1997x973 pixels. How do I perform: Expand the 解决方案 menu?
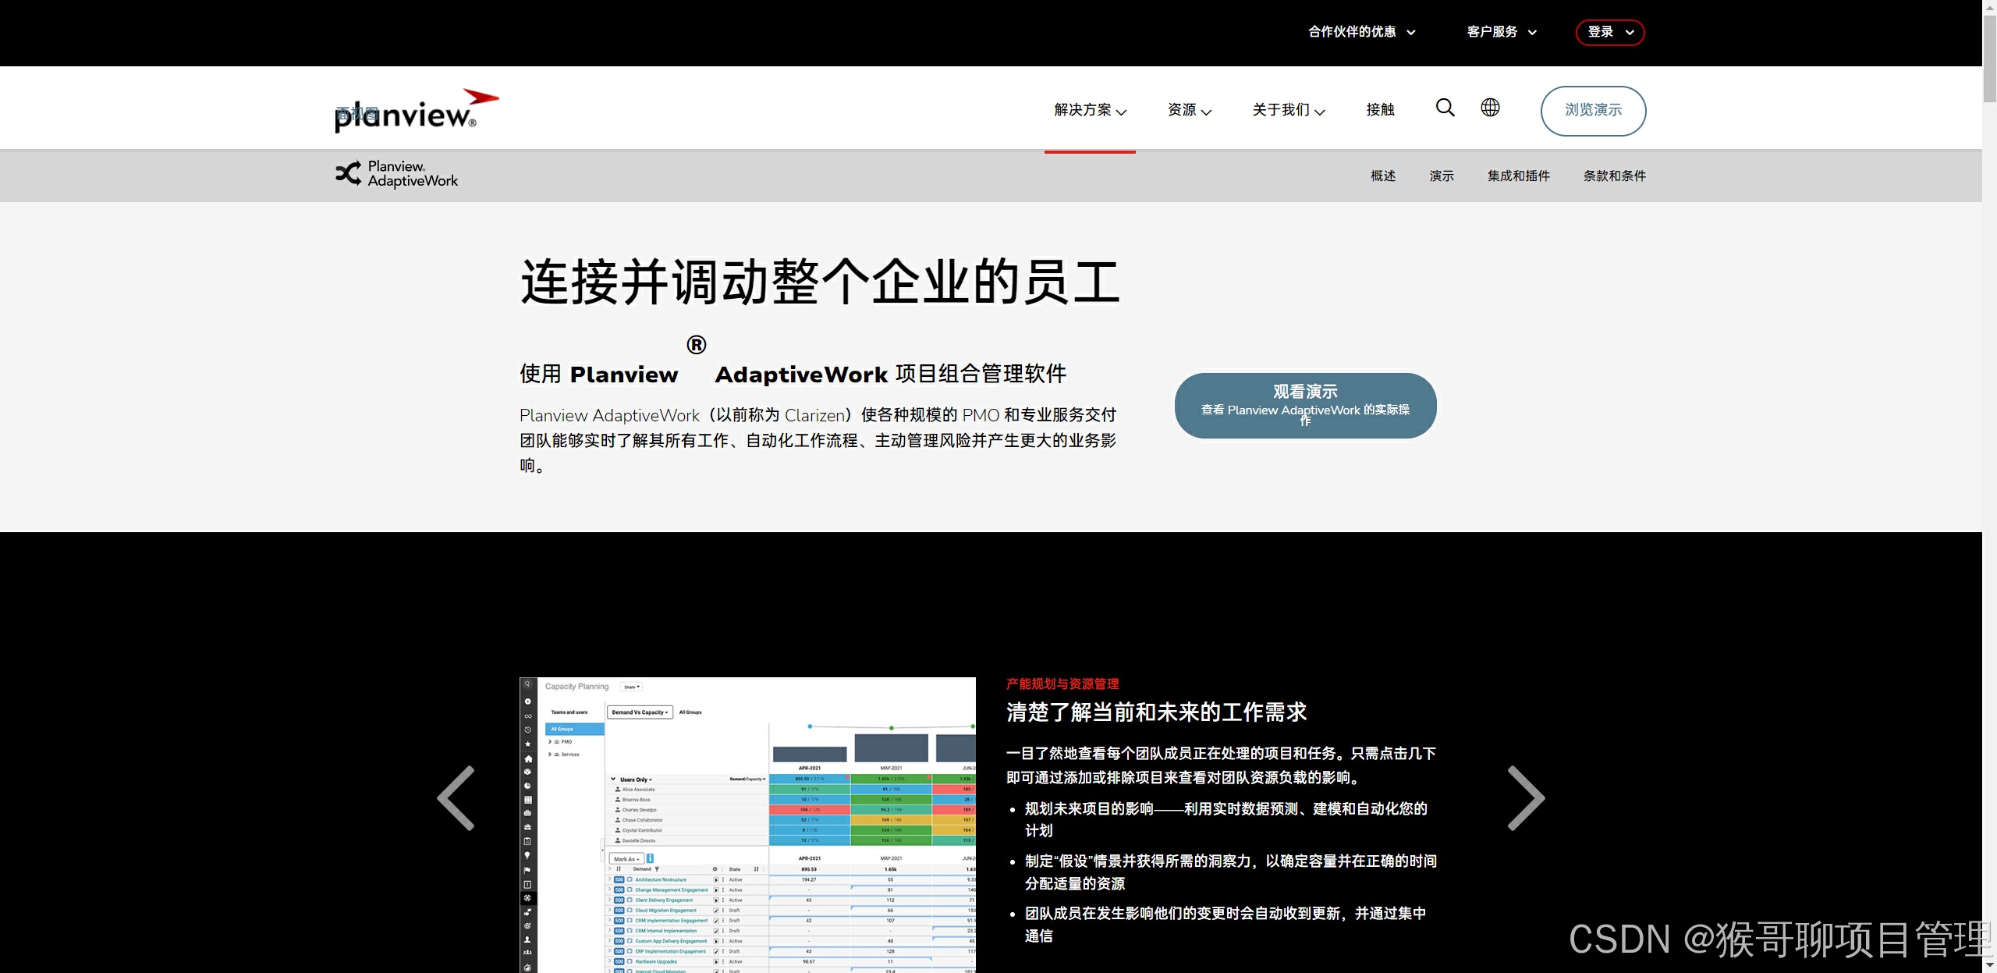pyautogui.click(x=1090, y=110)
